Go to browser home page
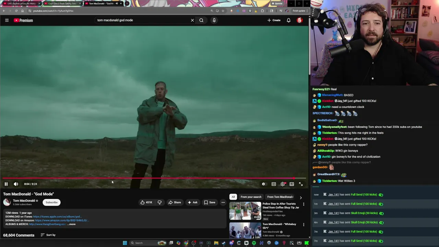 coord(22,11)
